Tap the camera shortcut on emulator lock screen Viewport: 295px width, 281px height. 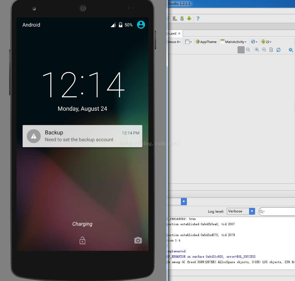click(x=138, y=240)
